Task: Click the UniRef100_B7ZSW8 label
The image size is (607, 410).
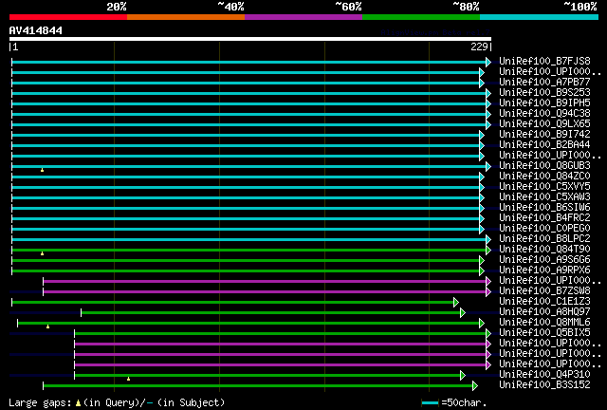Action: coord(544,291)
